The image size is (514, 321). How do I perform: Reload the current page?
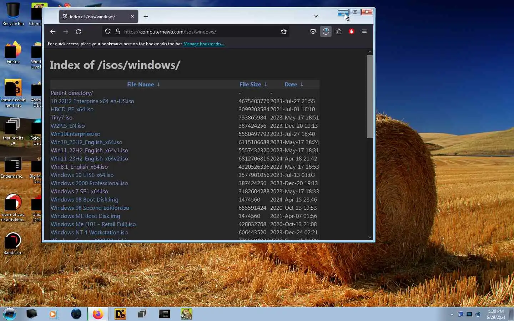pos(79,31)
